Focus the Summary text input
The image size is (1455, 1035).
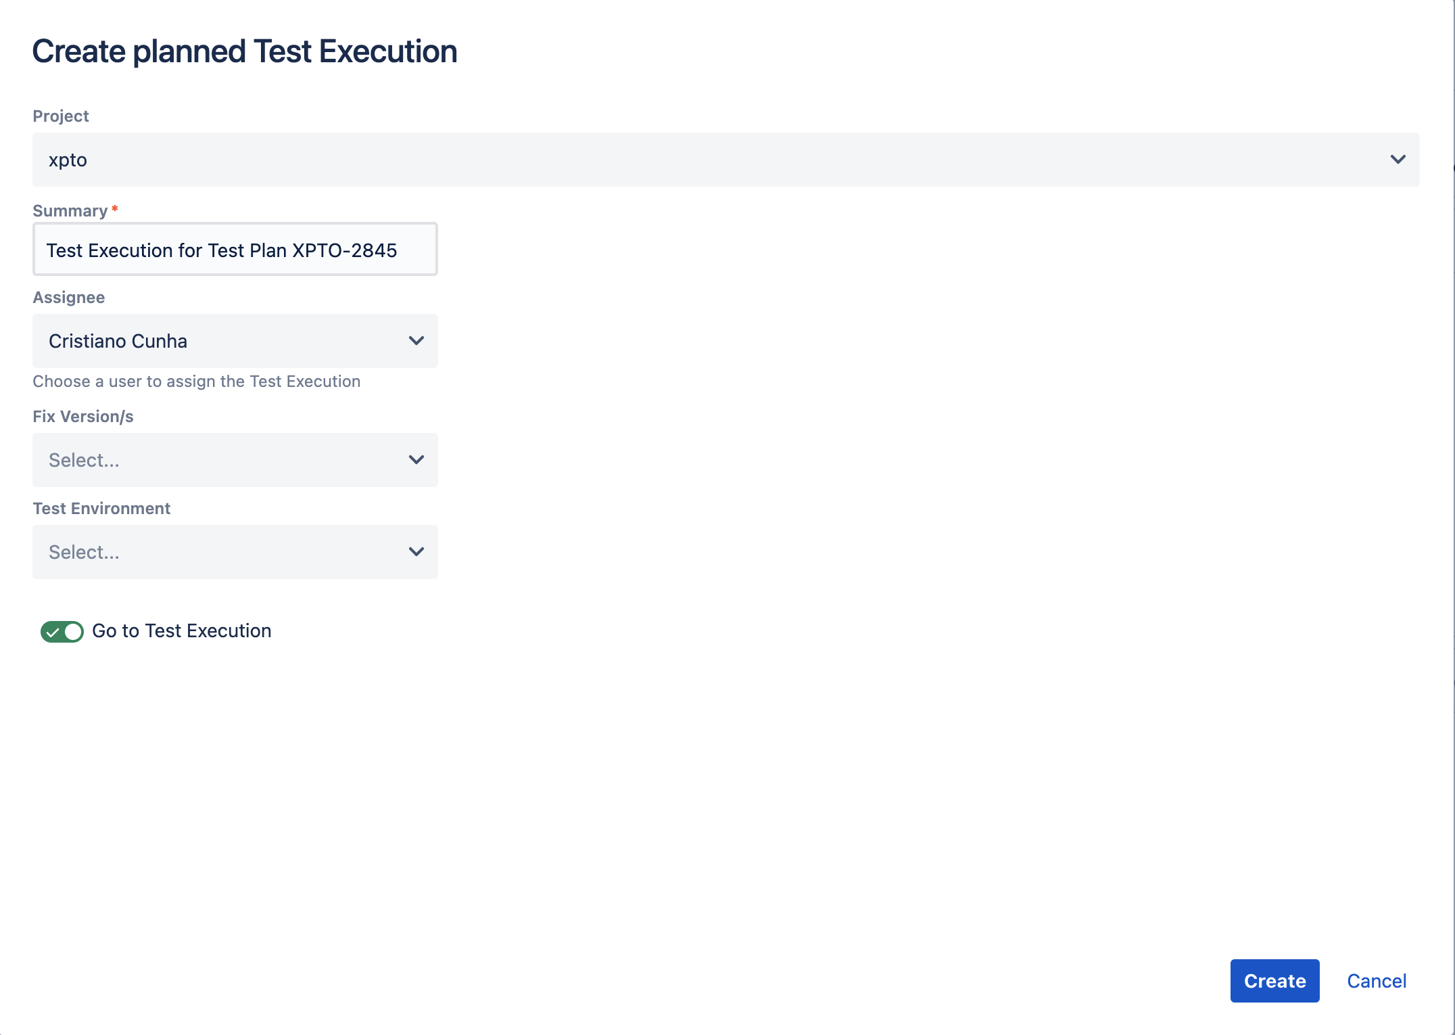235,249
